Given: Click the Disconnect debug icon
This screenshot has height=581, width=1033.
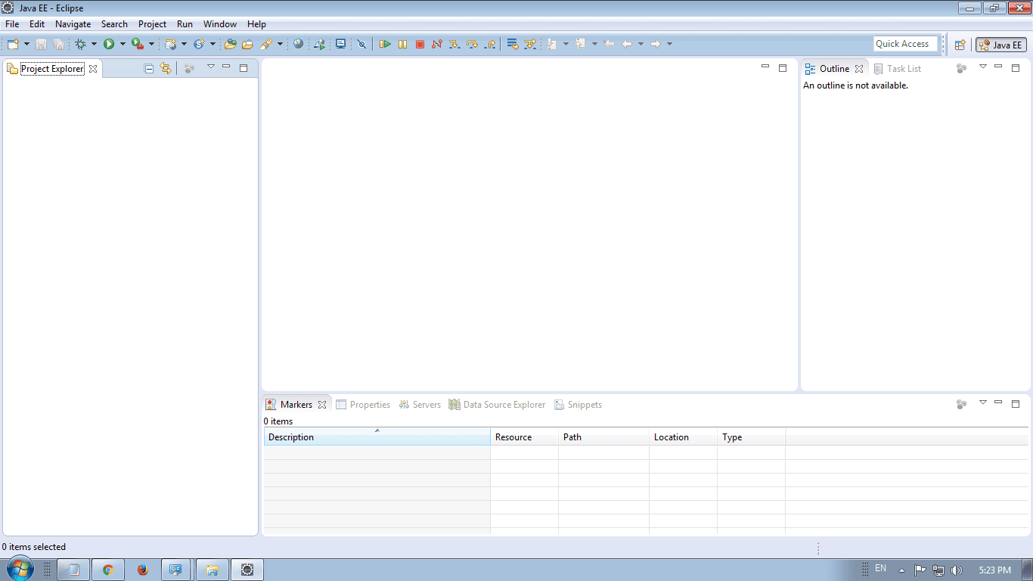Looking at the screenshot, I should point(437,44).
